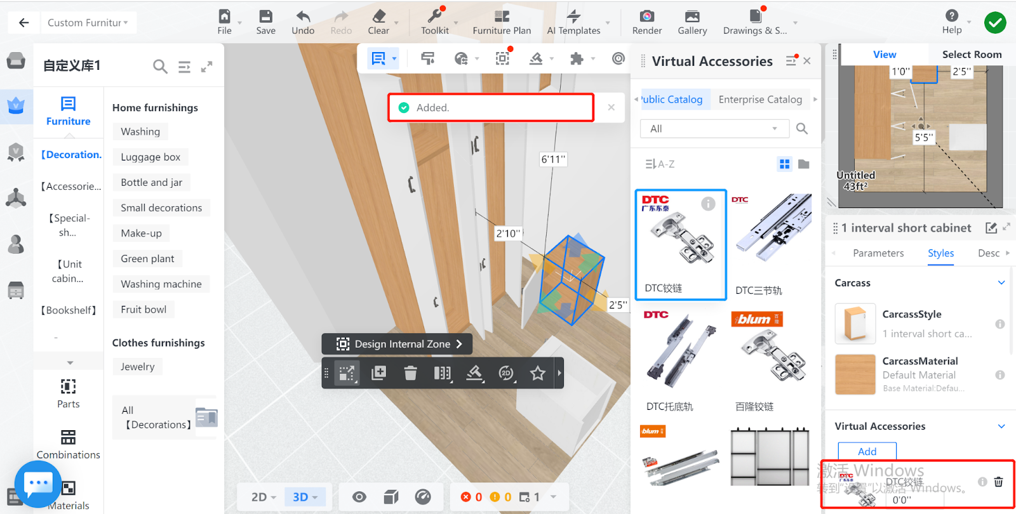
Task: Switch to the Enterprise Catalog tab
Action: point(760,100)
